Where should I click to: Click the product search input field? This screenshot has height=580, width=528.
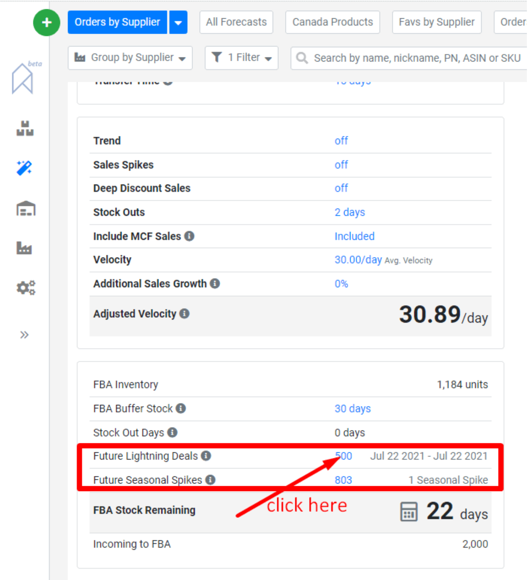coord(415,58)
